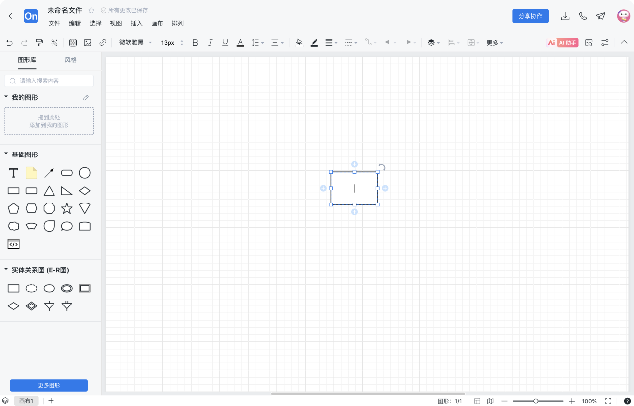The width and height of the screenshot is (634, 406).
Task: Click the download icon
Action: pos(565,16)
